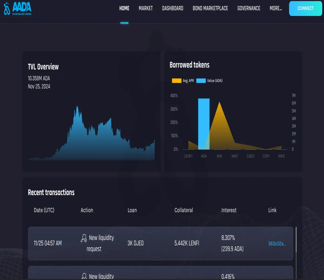Click the TVL Overview heading

tap(43, 67)
